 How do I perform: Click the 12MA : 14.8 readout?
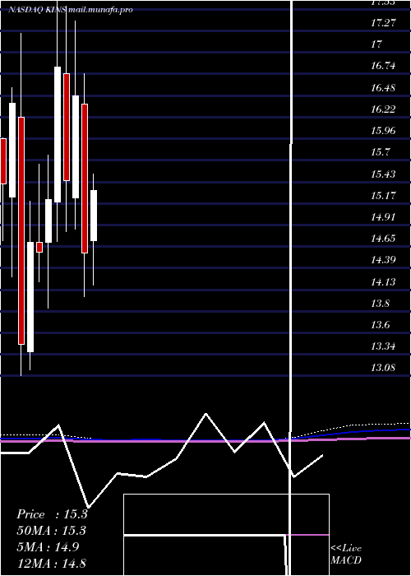[51, 563]
